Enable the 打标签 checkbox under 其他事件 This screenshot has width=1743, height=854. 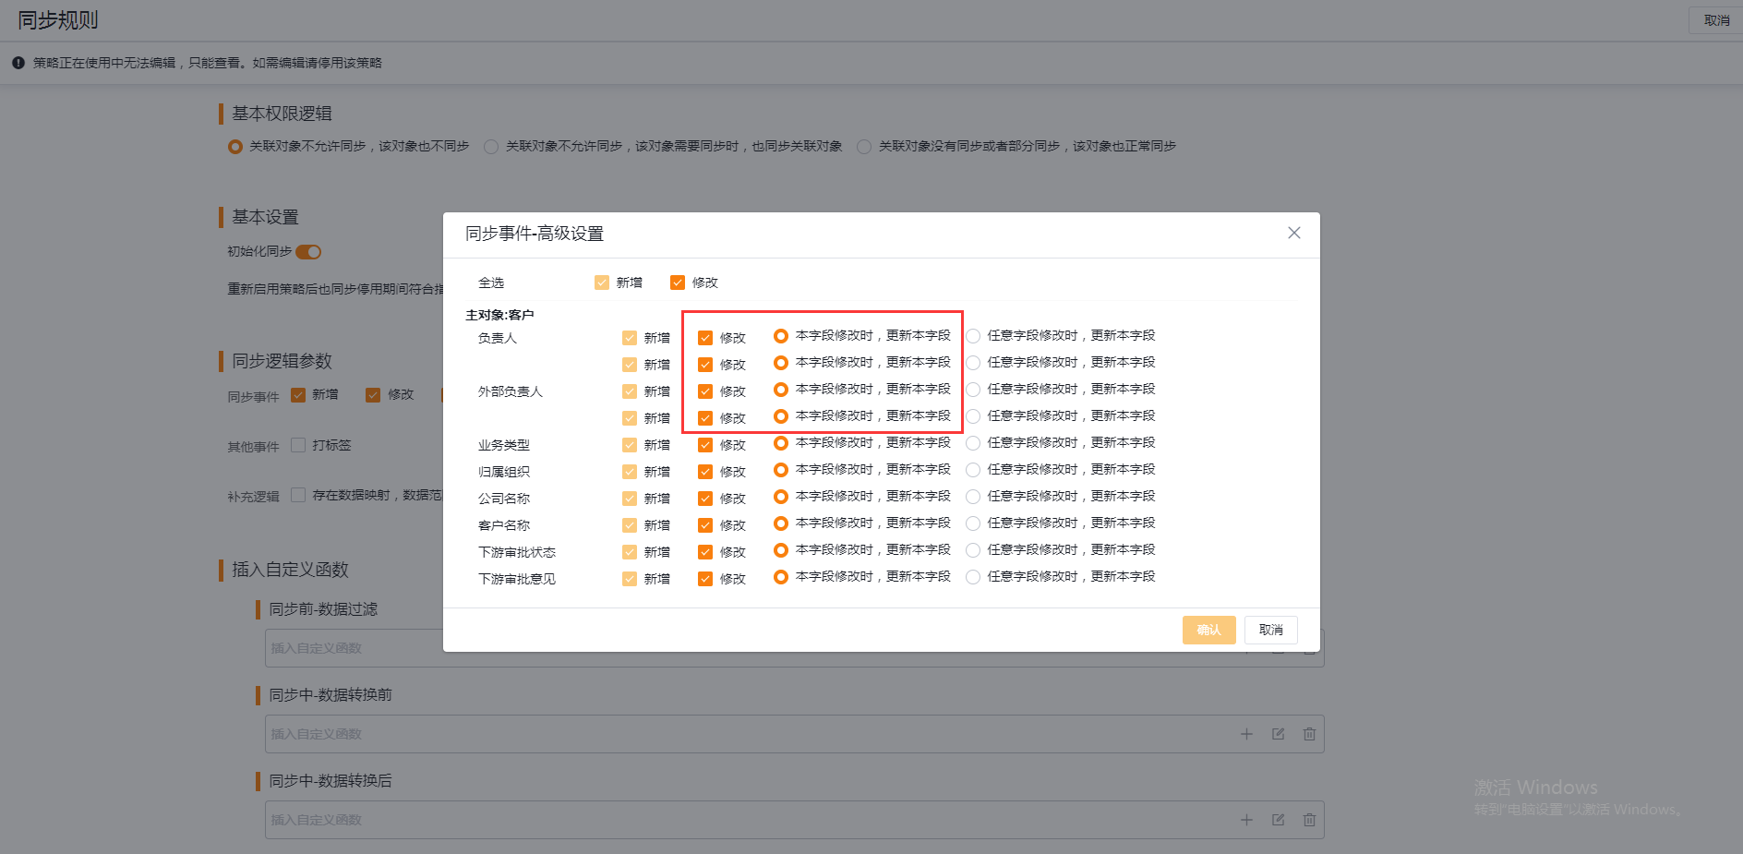click(x=297, y=444)
